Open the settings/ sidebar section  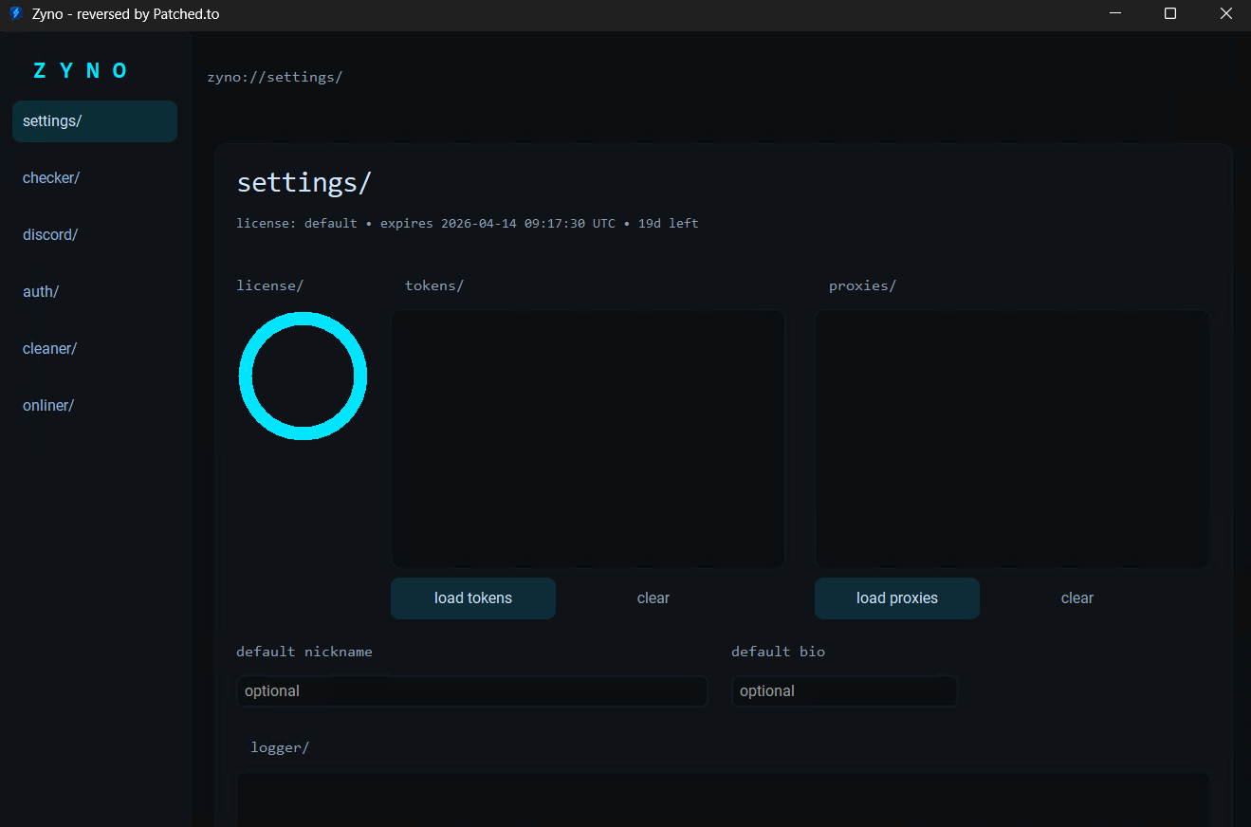click(x=95, y=121)
